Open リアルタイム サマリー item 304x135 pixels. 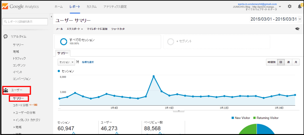18,45
